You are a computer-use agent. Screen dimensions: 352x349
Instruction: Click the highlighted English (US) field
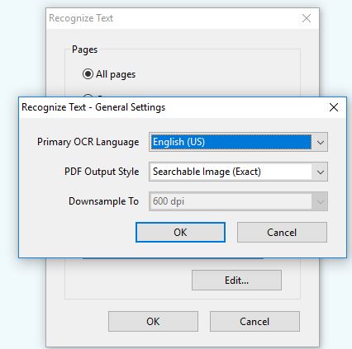click(x=231, y=142)
